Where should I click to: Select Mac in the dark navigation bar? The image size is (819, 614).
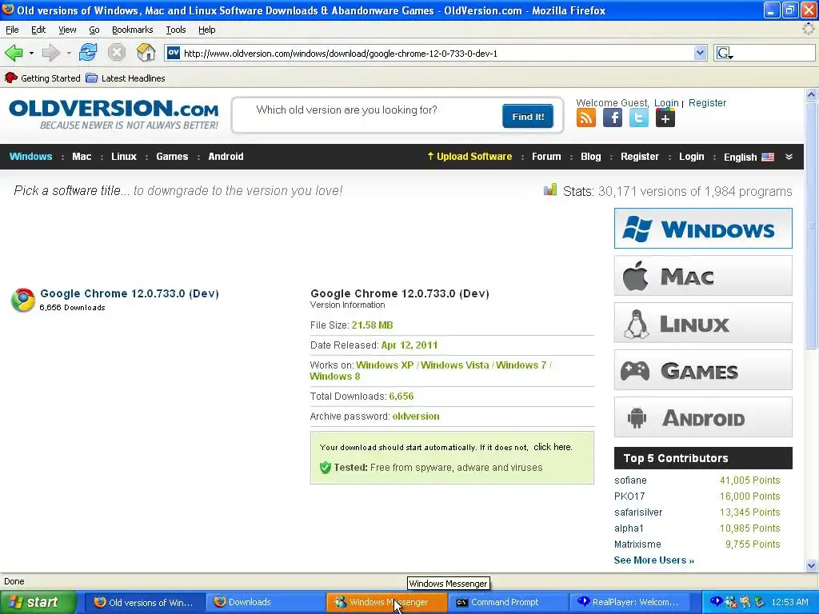tap(82, 157)
